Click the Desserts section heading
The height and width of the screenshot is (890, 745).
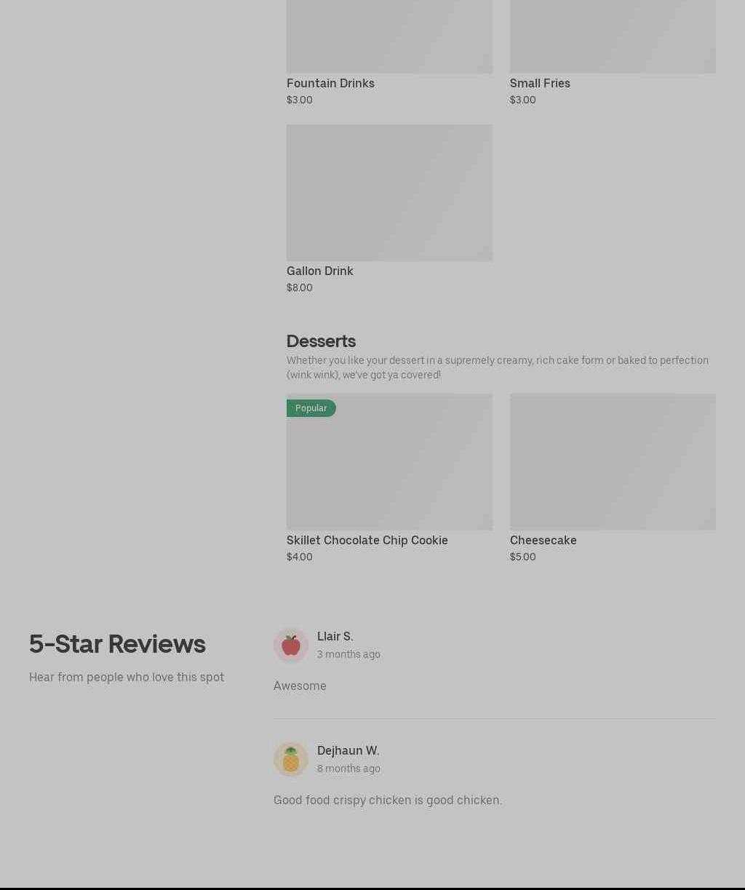click(321, 341)
